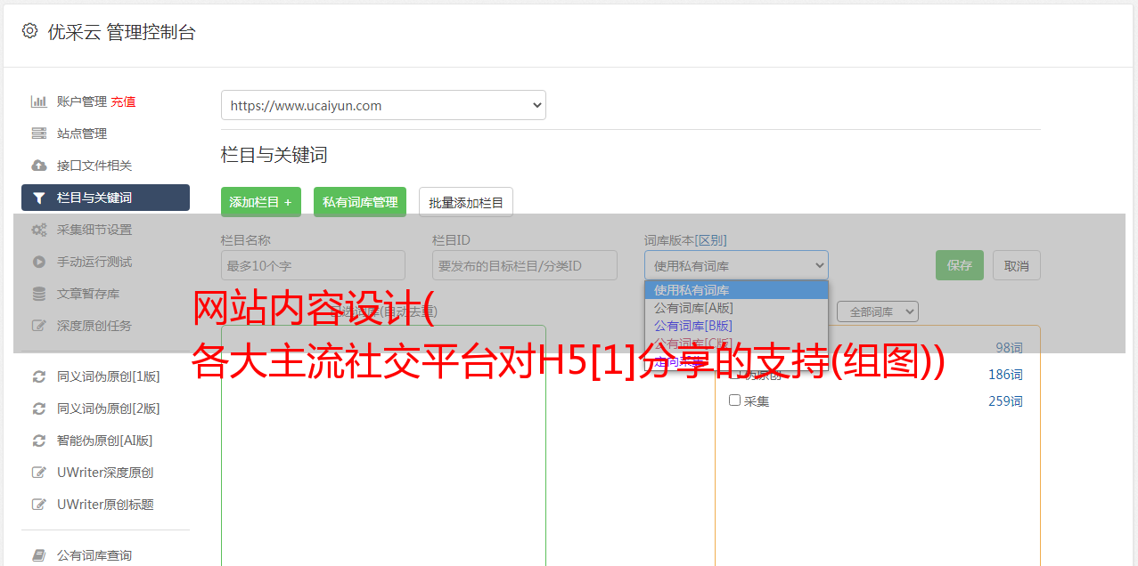Click the 取消 button
Image resolution: width=1138 pixels, height=566 pixels.
(x=1017, y=265)
